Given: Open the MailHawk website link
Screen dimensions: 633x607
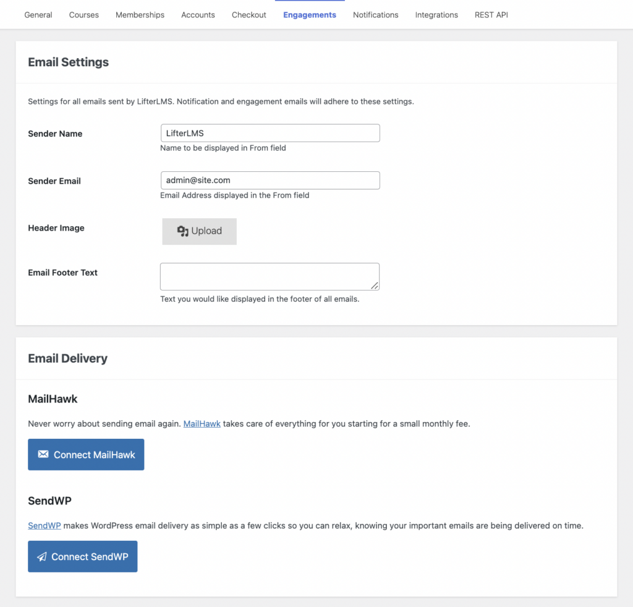Looking at the screenshot, I should [x=202, y=423].
